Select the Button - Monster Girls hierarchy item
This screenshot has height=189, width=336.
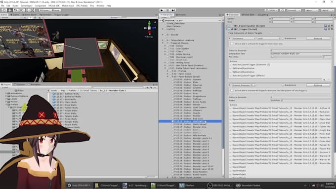point(190,127)
